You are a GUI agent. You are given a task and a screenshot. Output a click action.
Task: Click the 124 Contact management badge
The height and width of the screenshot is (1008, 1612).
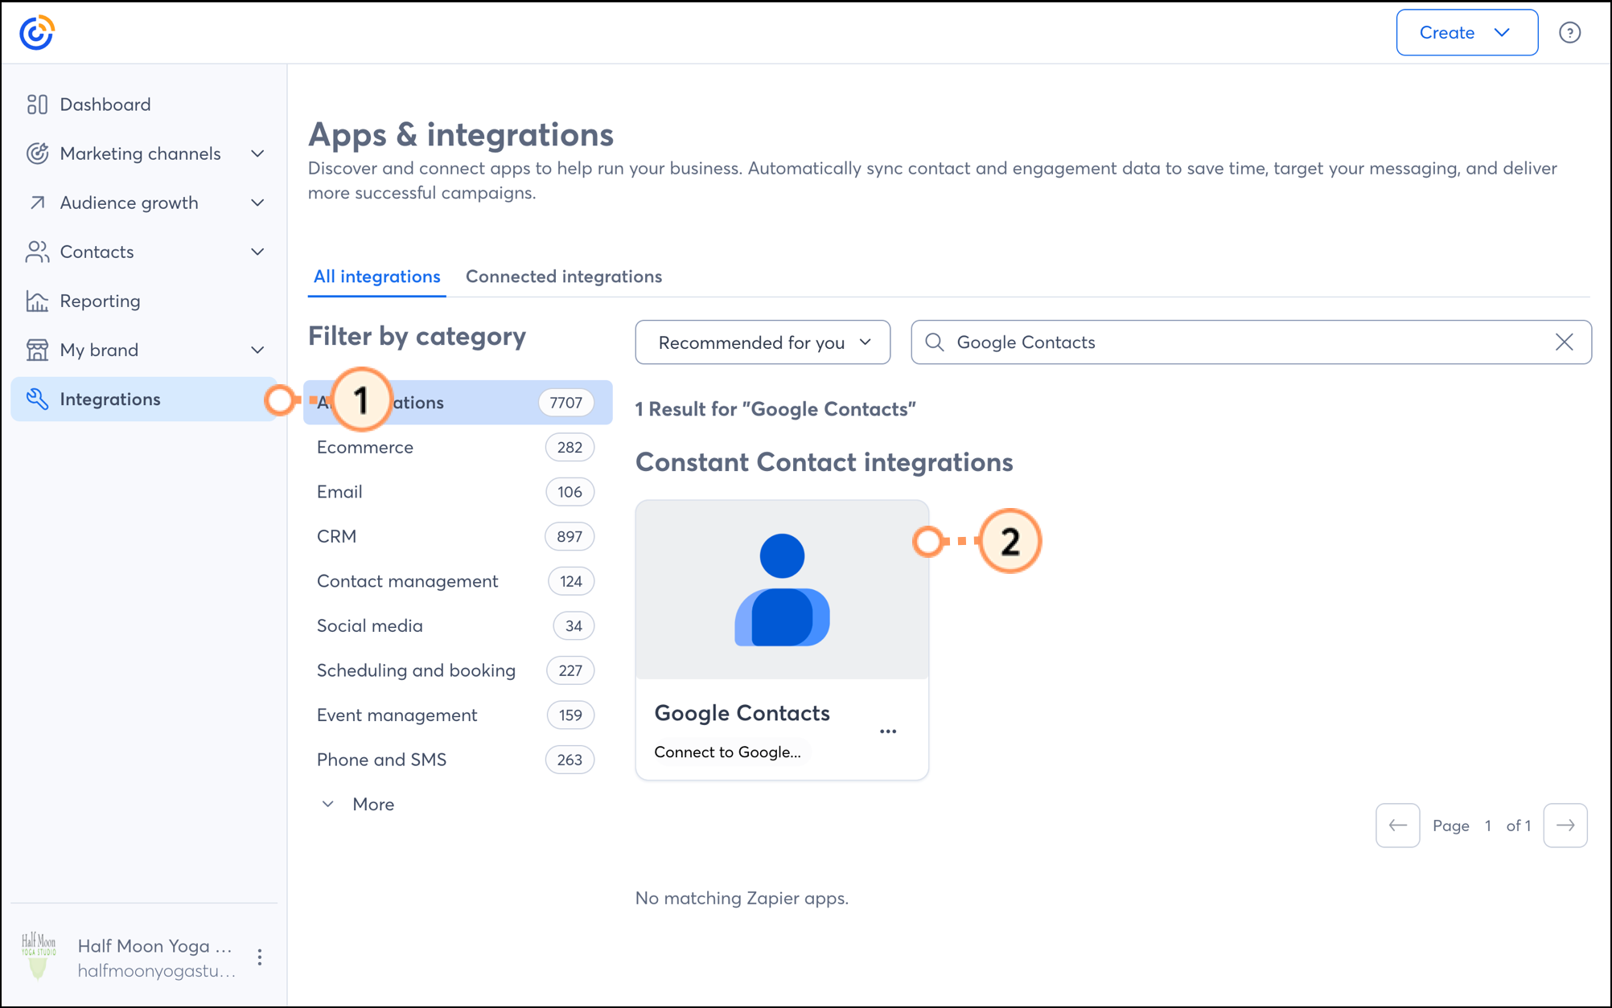pos(571,581)
